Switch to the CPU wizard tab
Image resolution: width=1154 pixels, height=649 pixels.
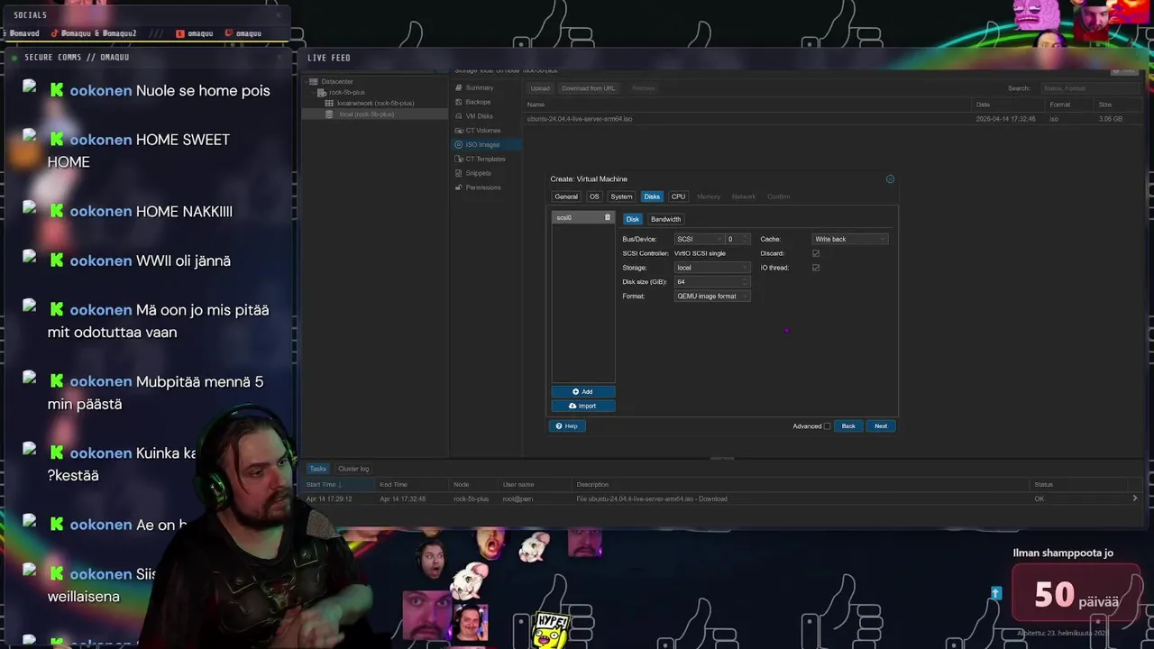678,197
